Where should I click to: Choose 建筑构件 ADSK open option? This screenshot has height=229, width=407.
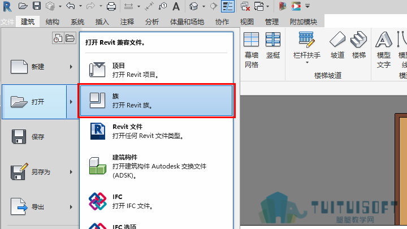[156, 166]
